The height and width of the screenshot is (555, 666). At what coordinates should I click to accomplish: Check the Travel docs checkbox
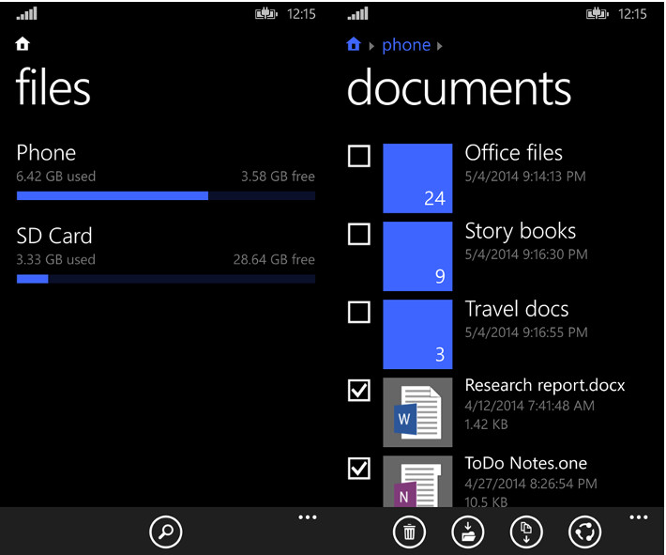(x=359, y=312)
